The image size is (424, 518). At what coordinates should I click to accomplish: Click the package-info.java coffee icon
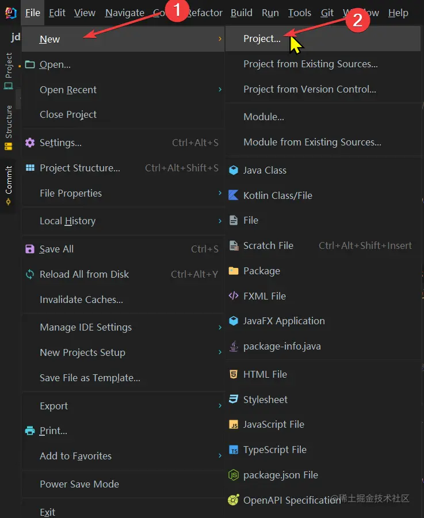234,346
